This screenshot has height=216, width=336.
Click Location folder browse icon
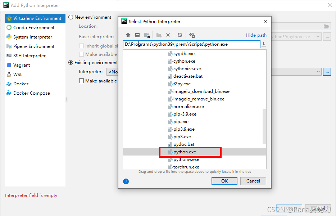(326, 26)
